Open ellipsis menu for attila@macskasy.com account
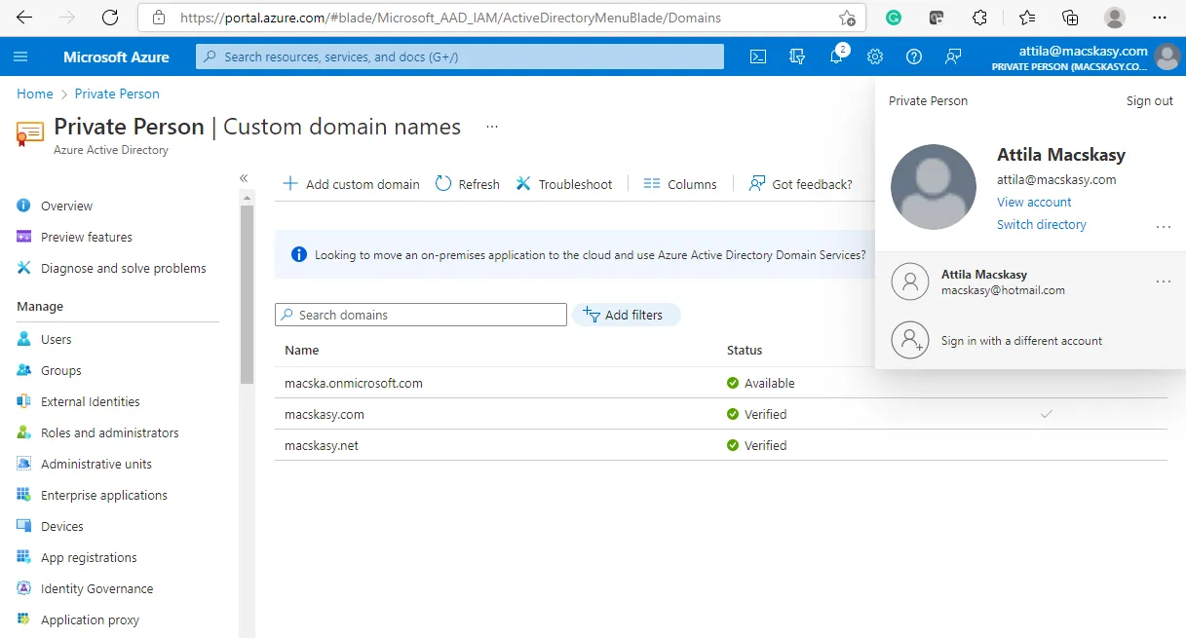1186x638 pixels. pos(1163,226)
